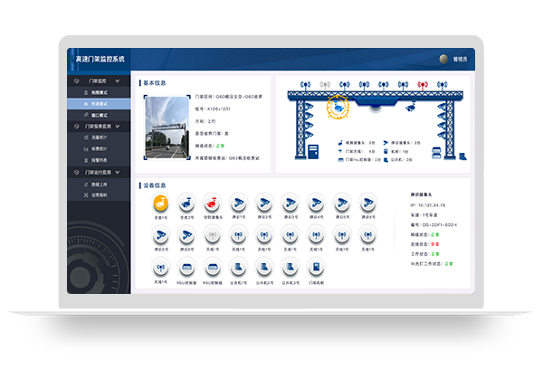Select the 公共机1号 device icon
543x369 pixels.
click(x=239, y=266)
